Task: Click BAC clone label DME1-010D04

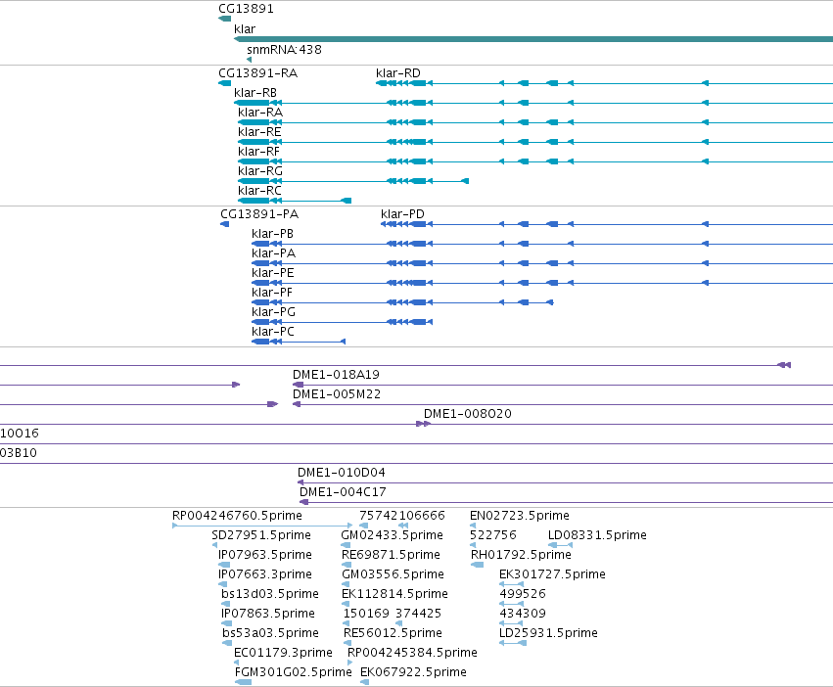Action: tap(342, 474)
